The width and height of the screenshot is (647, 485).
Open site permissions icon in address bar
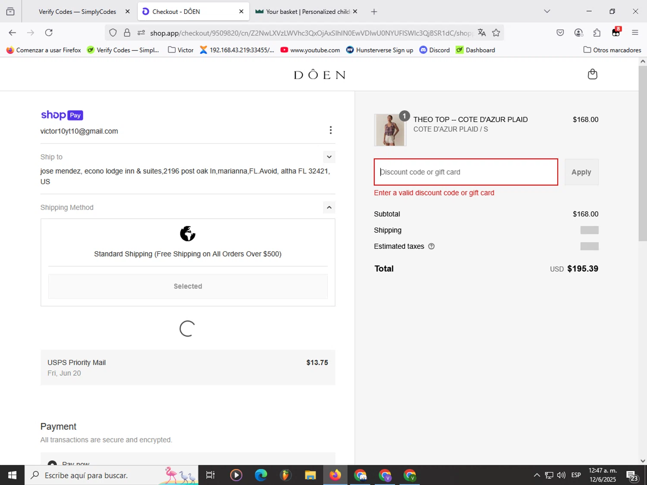coord(141,33)
